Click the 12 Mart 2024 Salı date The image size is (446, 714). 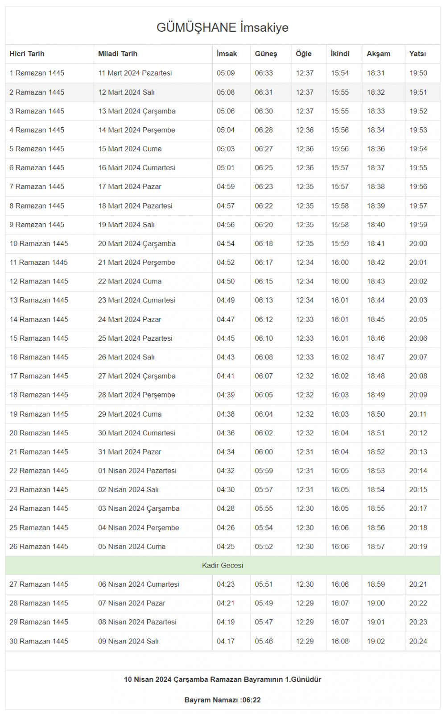click(x=126, y=92)
